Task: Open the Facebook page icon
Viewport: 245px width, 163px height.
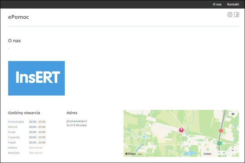Action: tap(236, 15)
